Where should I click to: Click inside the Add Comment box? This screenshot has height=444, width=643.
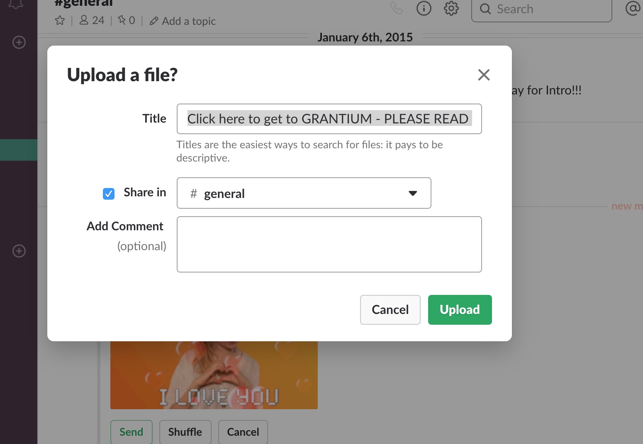pos(329,244)
